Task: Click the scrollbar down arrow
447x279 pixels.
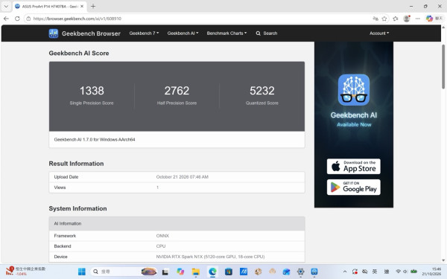Action: tap(443, 260)
